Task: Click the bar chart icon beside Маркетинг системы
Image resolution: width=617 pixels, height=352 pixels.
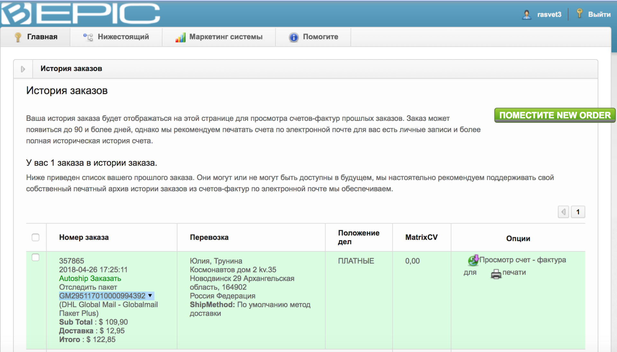Action: point(180,37)
